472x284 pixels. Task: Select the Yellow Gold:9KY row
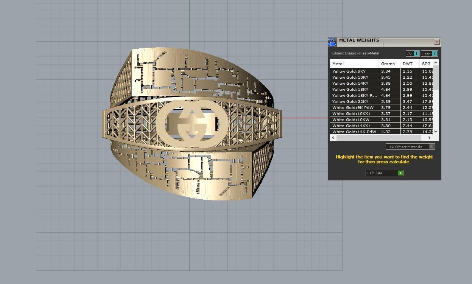[381, 71]
